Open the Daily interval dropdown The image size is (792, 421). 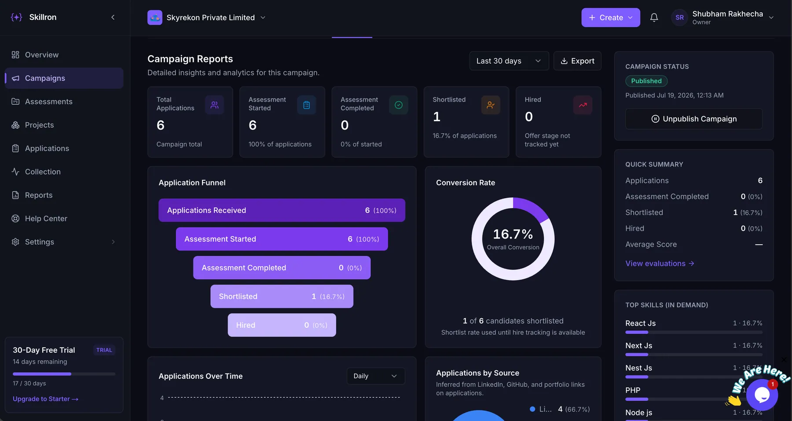pos(376,376)
